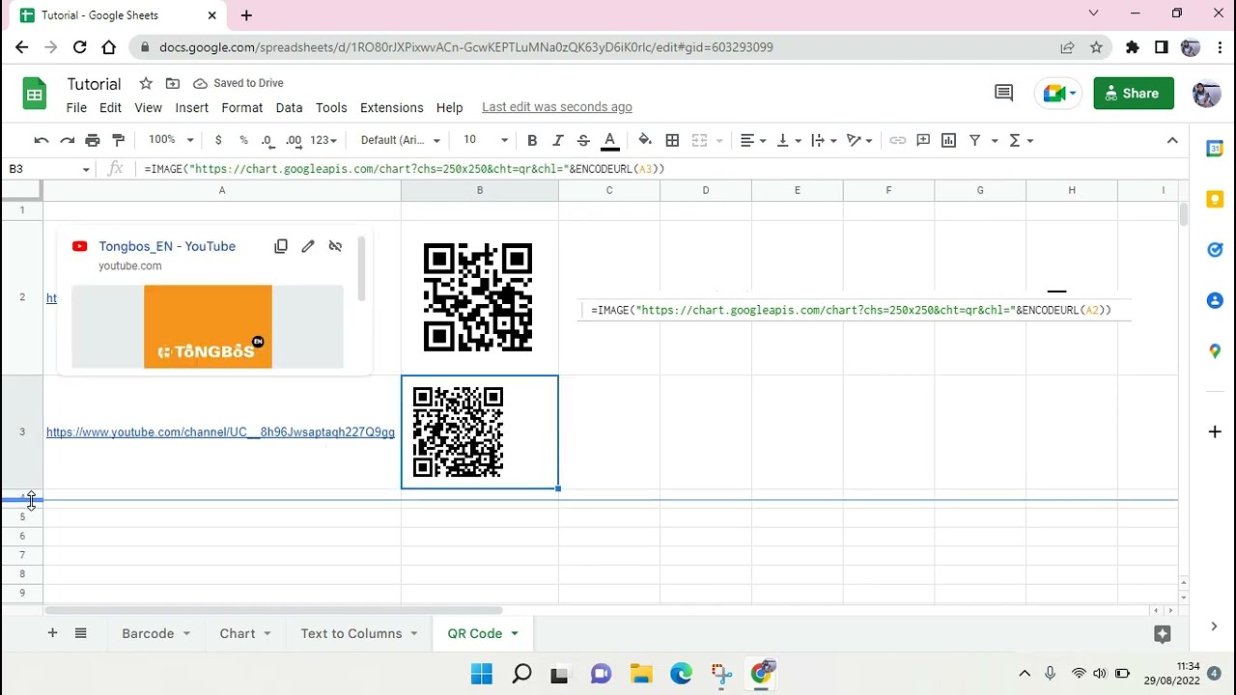Open the text rotation dropdown
Viewport: 1236px width, 695px height.
coord(859,140)
